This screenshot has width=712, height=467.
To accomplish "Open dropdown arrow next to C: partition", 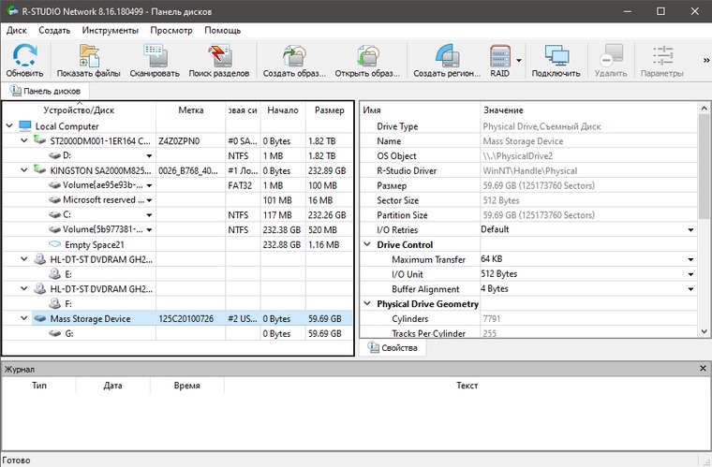I will click(149, 215).
